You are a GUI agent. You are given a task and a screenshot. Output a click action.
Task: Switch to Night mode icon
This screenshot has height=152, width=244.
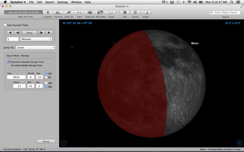tap(146, 12)
